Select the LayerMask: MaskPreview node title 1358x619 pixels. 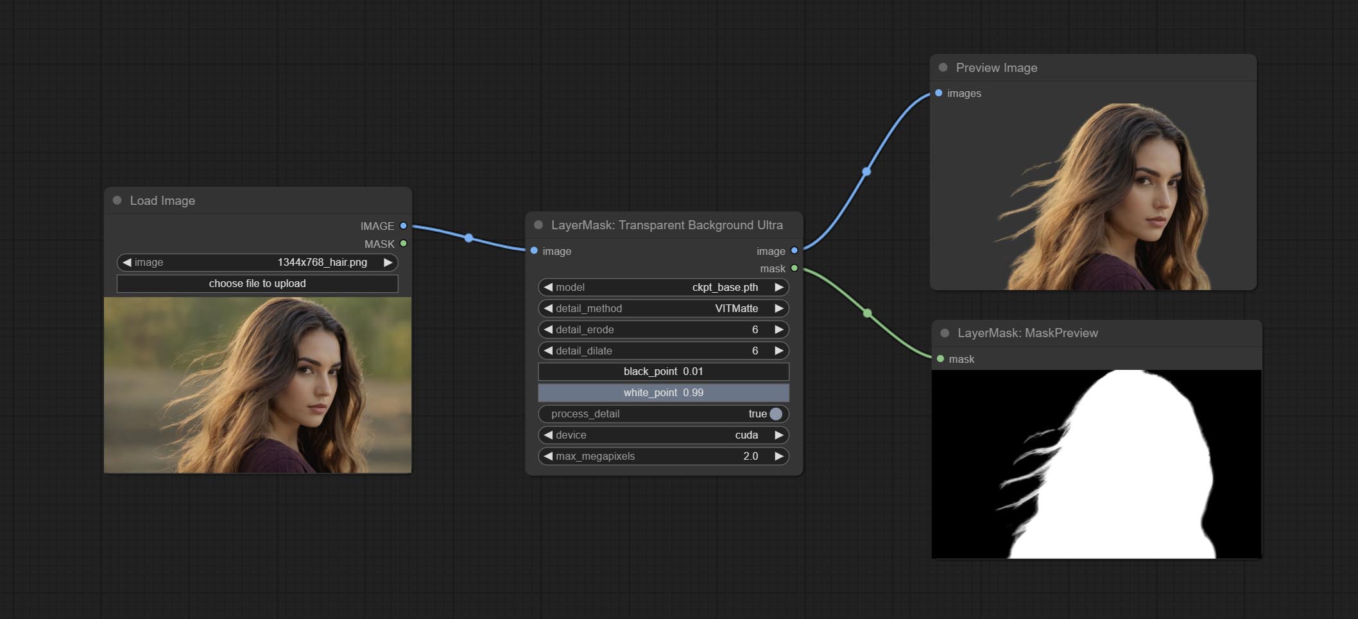(1027, 333)
